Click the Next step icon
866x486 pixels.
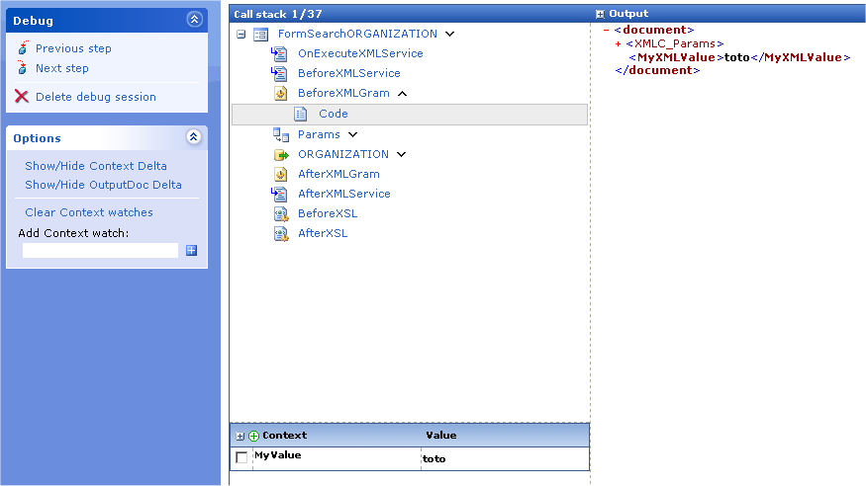(23, 68)
